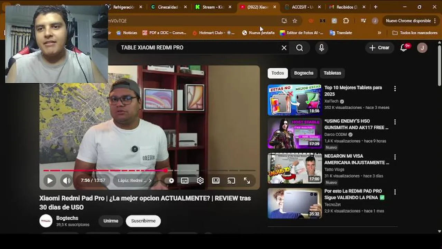Open thumbnail of Top 10 Mejores Tablets
The image size is (442, 249).
(295, 100)
